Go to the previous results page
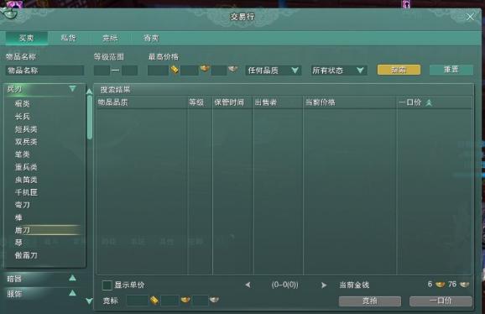This screenshot has height=314, width=485. tap(248, 285)
